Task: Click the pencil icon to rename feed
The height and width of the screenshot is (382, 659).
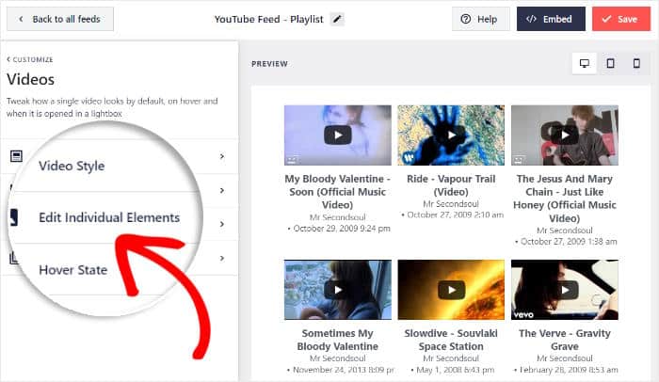Action: (338, 19)
